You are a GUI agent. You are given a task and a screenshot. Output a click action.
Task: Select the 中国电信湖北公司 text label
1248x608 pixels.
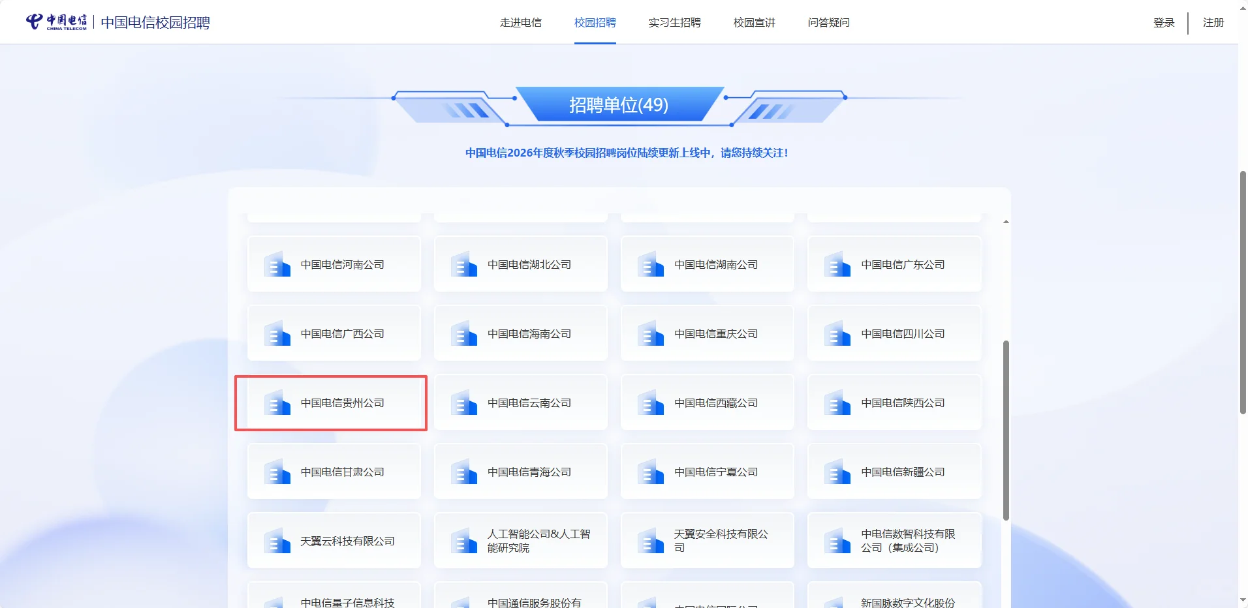coord(529,265)
